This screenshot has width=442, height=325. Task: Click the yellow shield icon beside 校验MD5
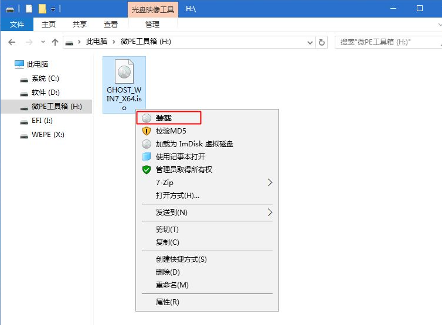tap(147, 131)
